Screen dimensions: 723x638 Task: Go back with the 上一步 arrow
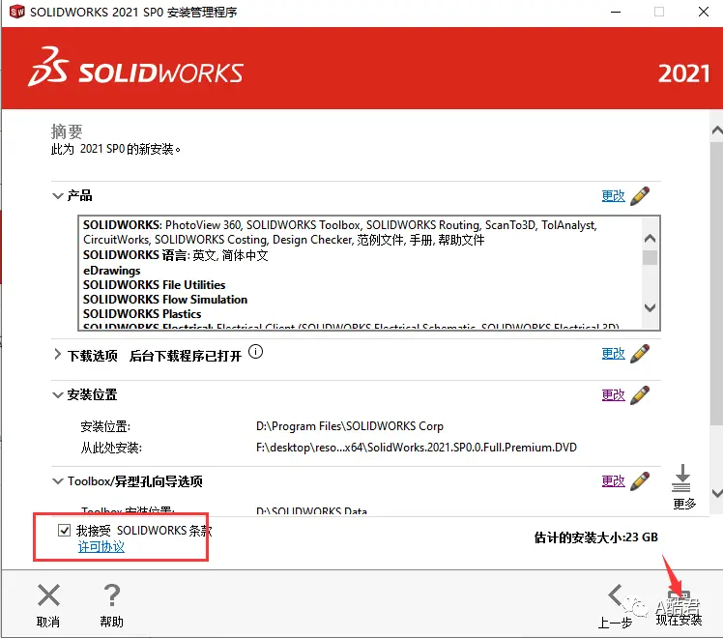click(x=616, y=595)
